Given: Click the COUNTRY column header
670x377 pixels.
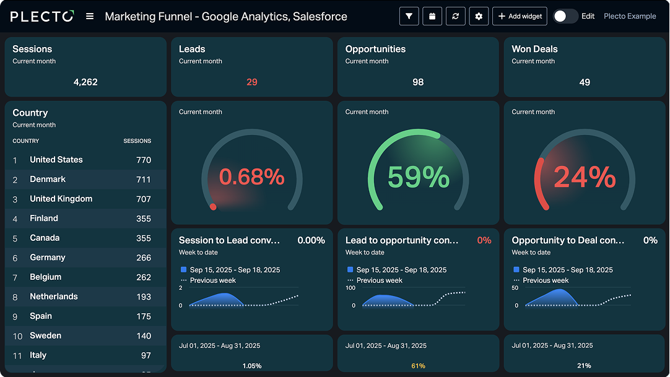Looking at the screenshot, I should pyautogui.click(x=26, y=141).
